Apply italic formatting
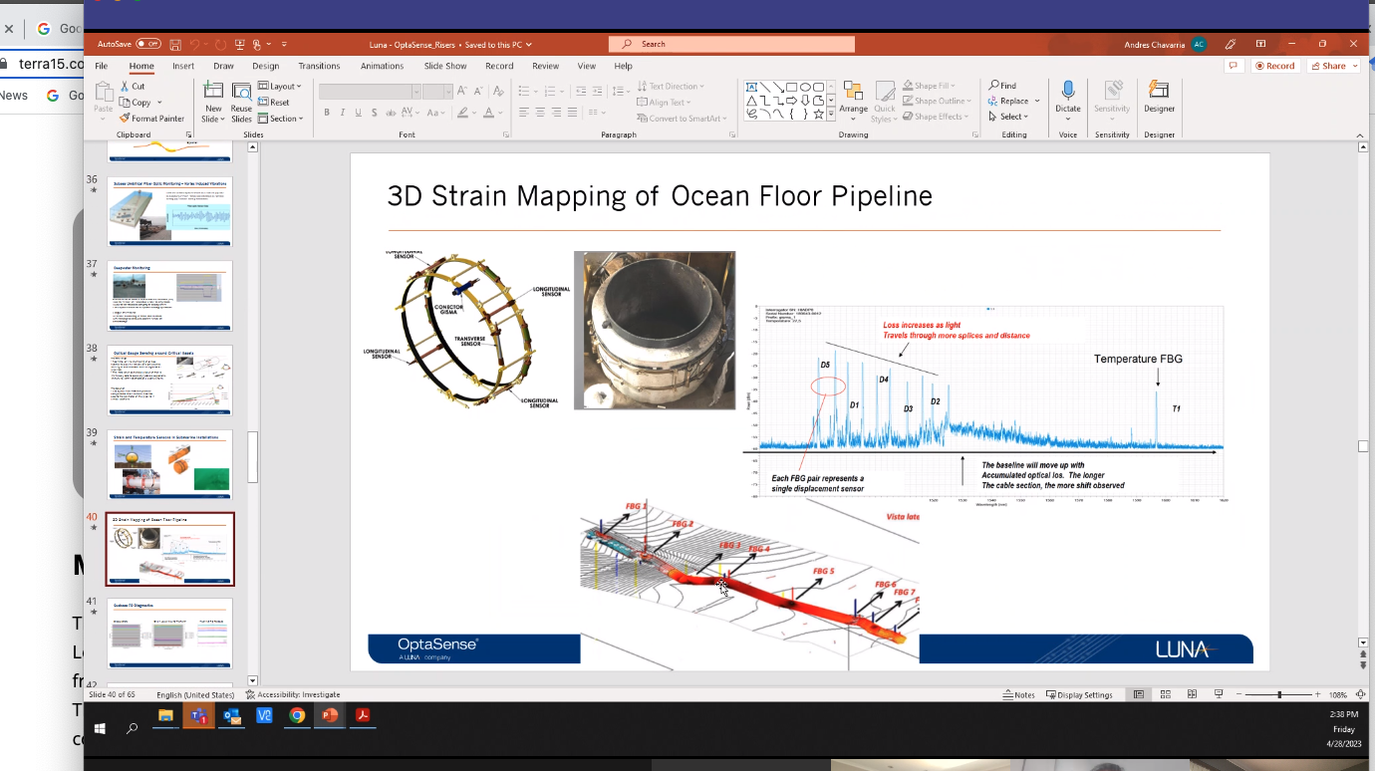This screenshot has width=1375, height=771. click(x=343, y=113)
